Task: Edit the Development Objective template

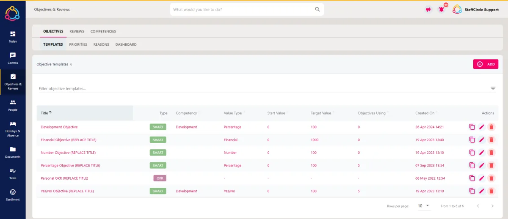Action: point(482,127)
